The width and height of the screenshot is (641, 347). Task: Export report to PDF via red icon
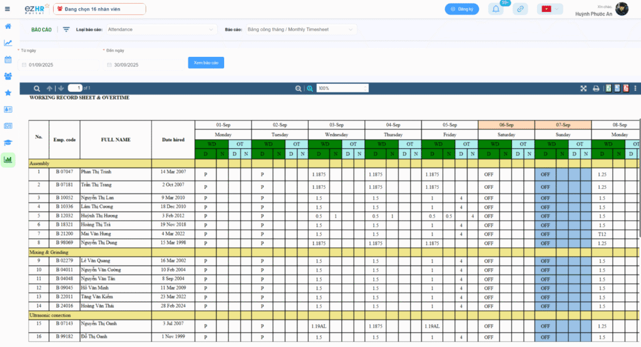[626, 88]
